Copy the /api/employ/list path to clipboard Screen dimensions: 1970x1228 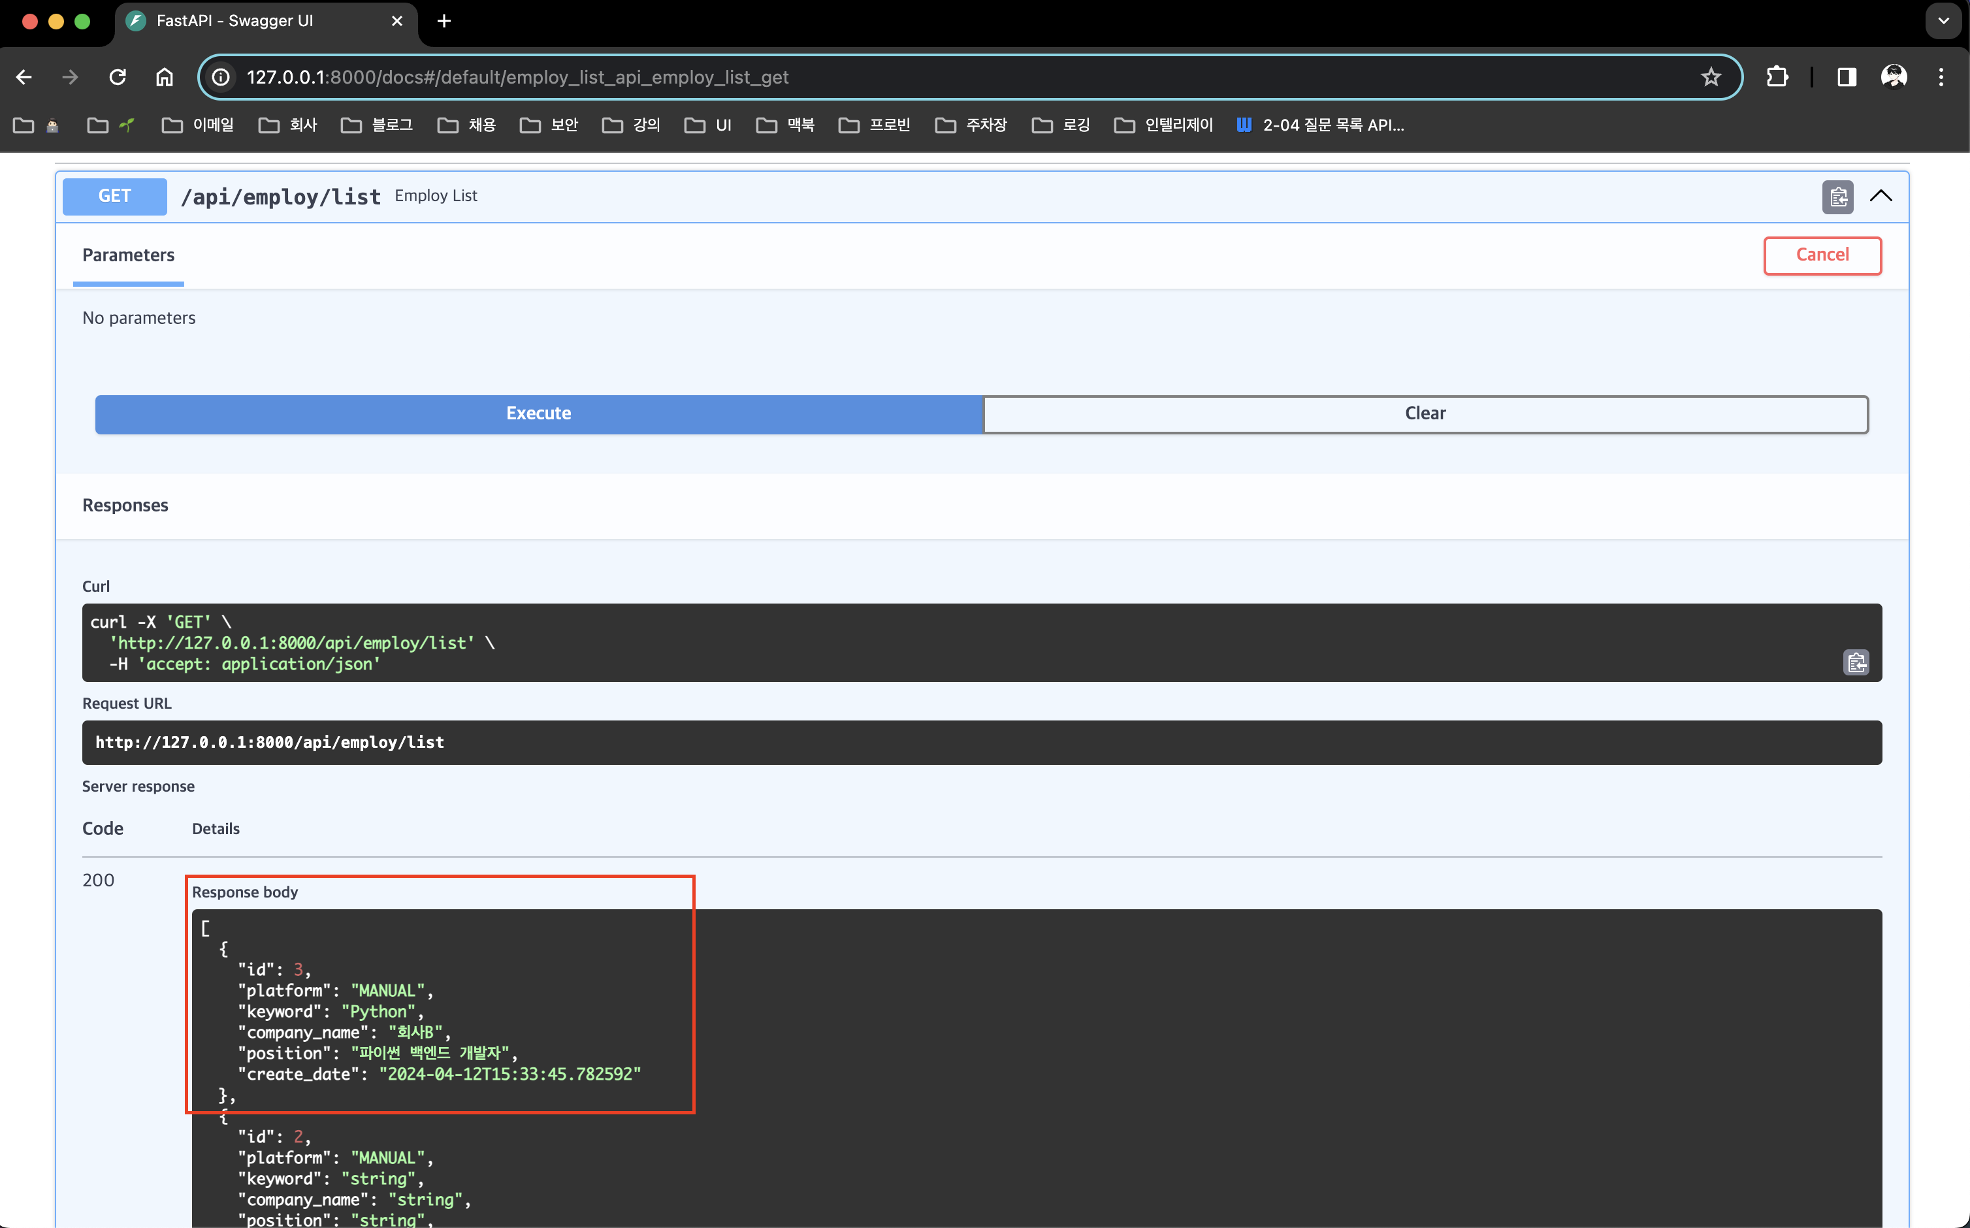point(1837,197)
